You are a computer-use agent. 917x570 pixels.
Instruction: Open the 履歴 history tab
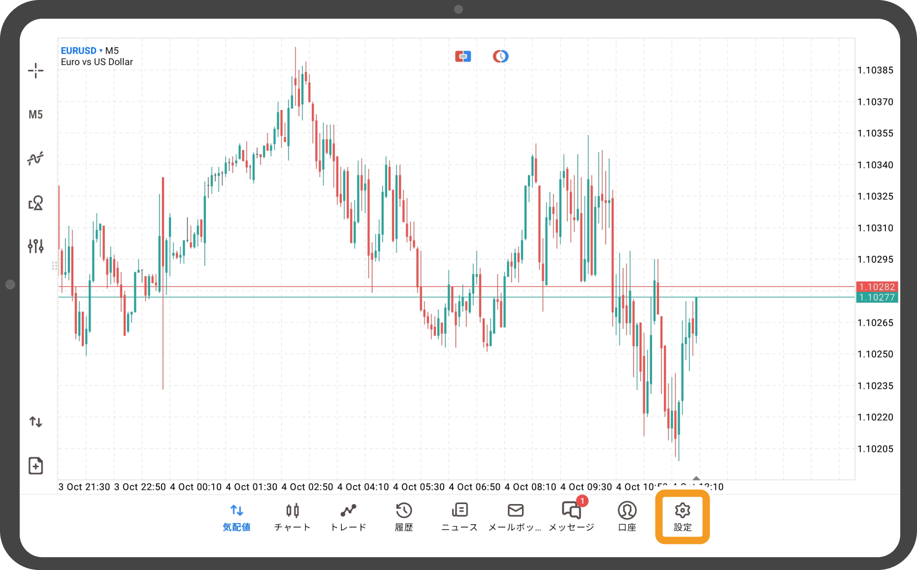tap(404, 517)
